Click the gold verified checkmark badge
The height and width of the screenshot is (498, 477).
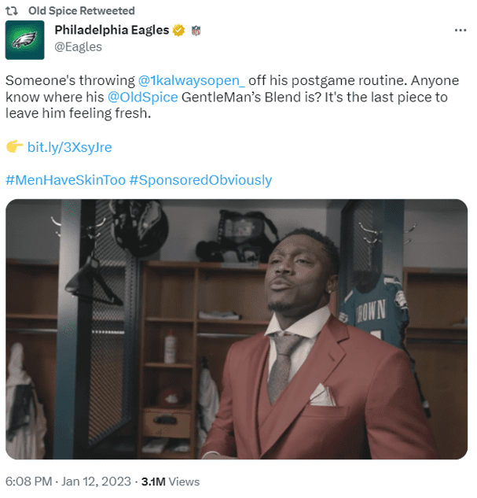pos(178,30)
